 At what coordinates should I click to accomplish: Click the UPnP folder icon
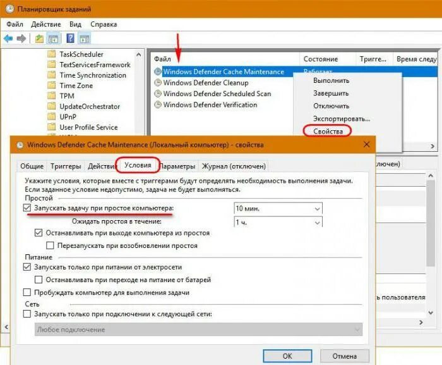(51, 116)
